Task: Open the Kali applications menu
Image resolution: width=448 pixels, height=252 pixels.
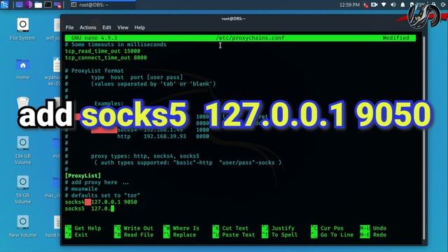Action: [x=4, y=5]
